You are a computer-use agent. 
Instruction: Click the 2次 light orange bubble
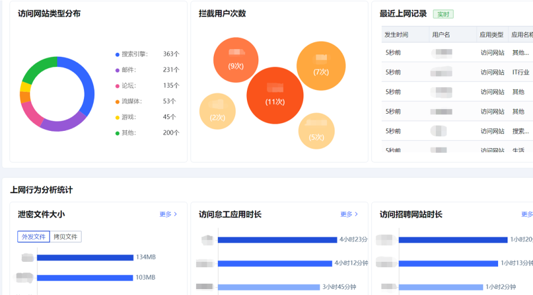coord(217,111)
